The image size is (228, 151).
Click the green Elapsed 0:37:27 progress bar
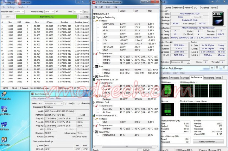(47, 17)
